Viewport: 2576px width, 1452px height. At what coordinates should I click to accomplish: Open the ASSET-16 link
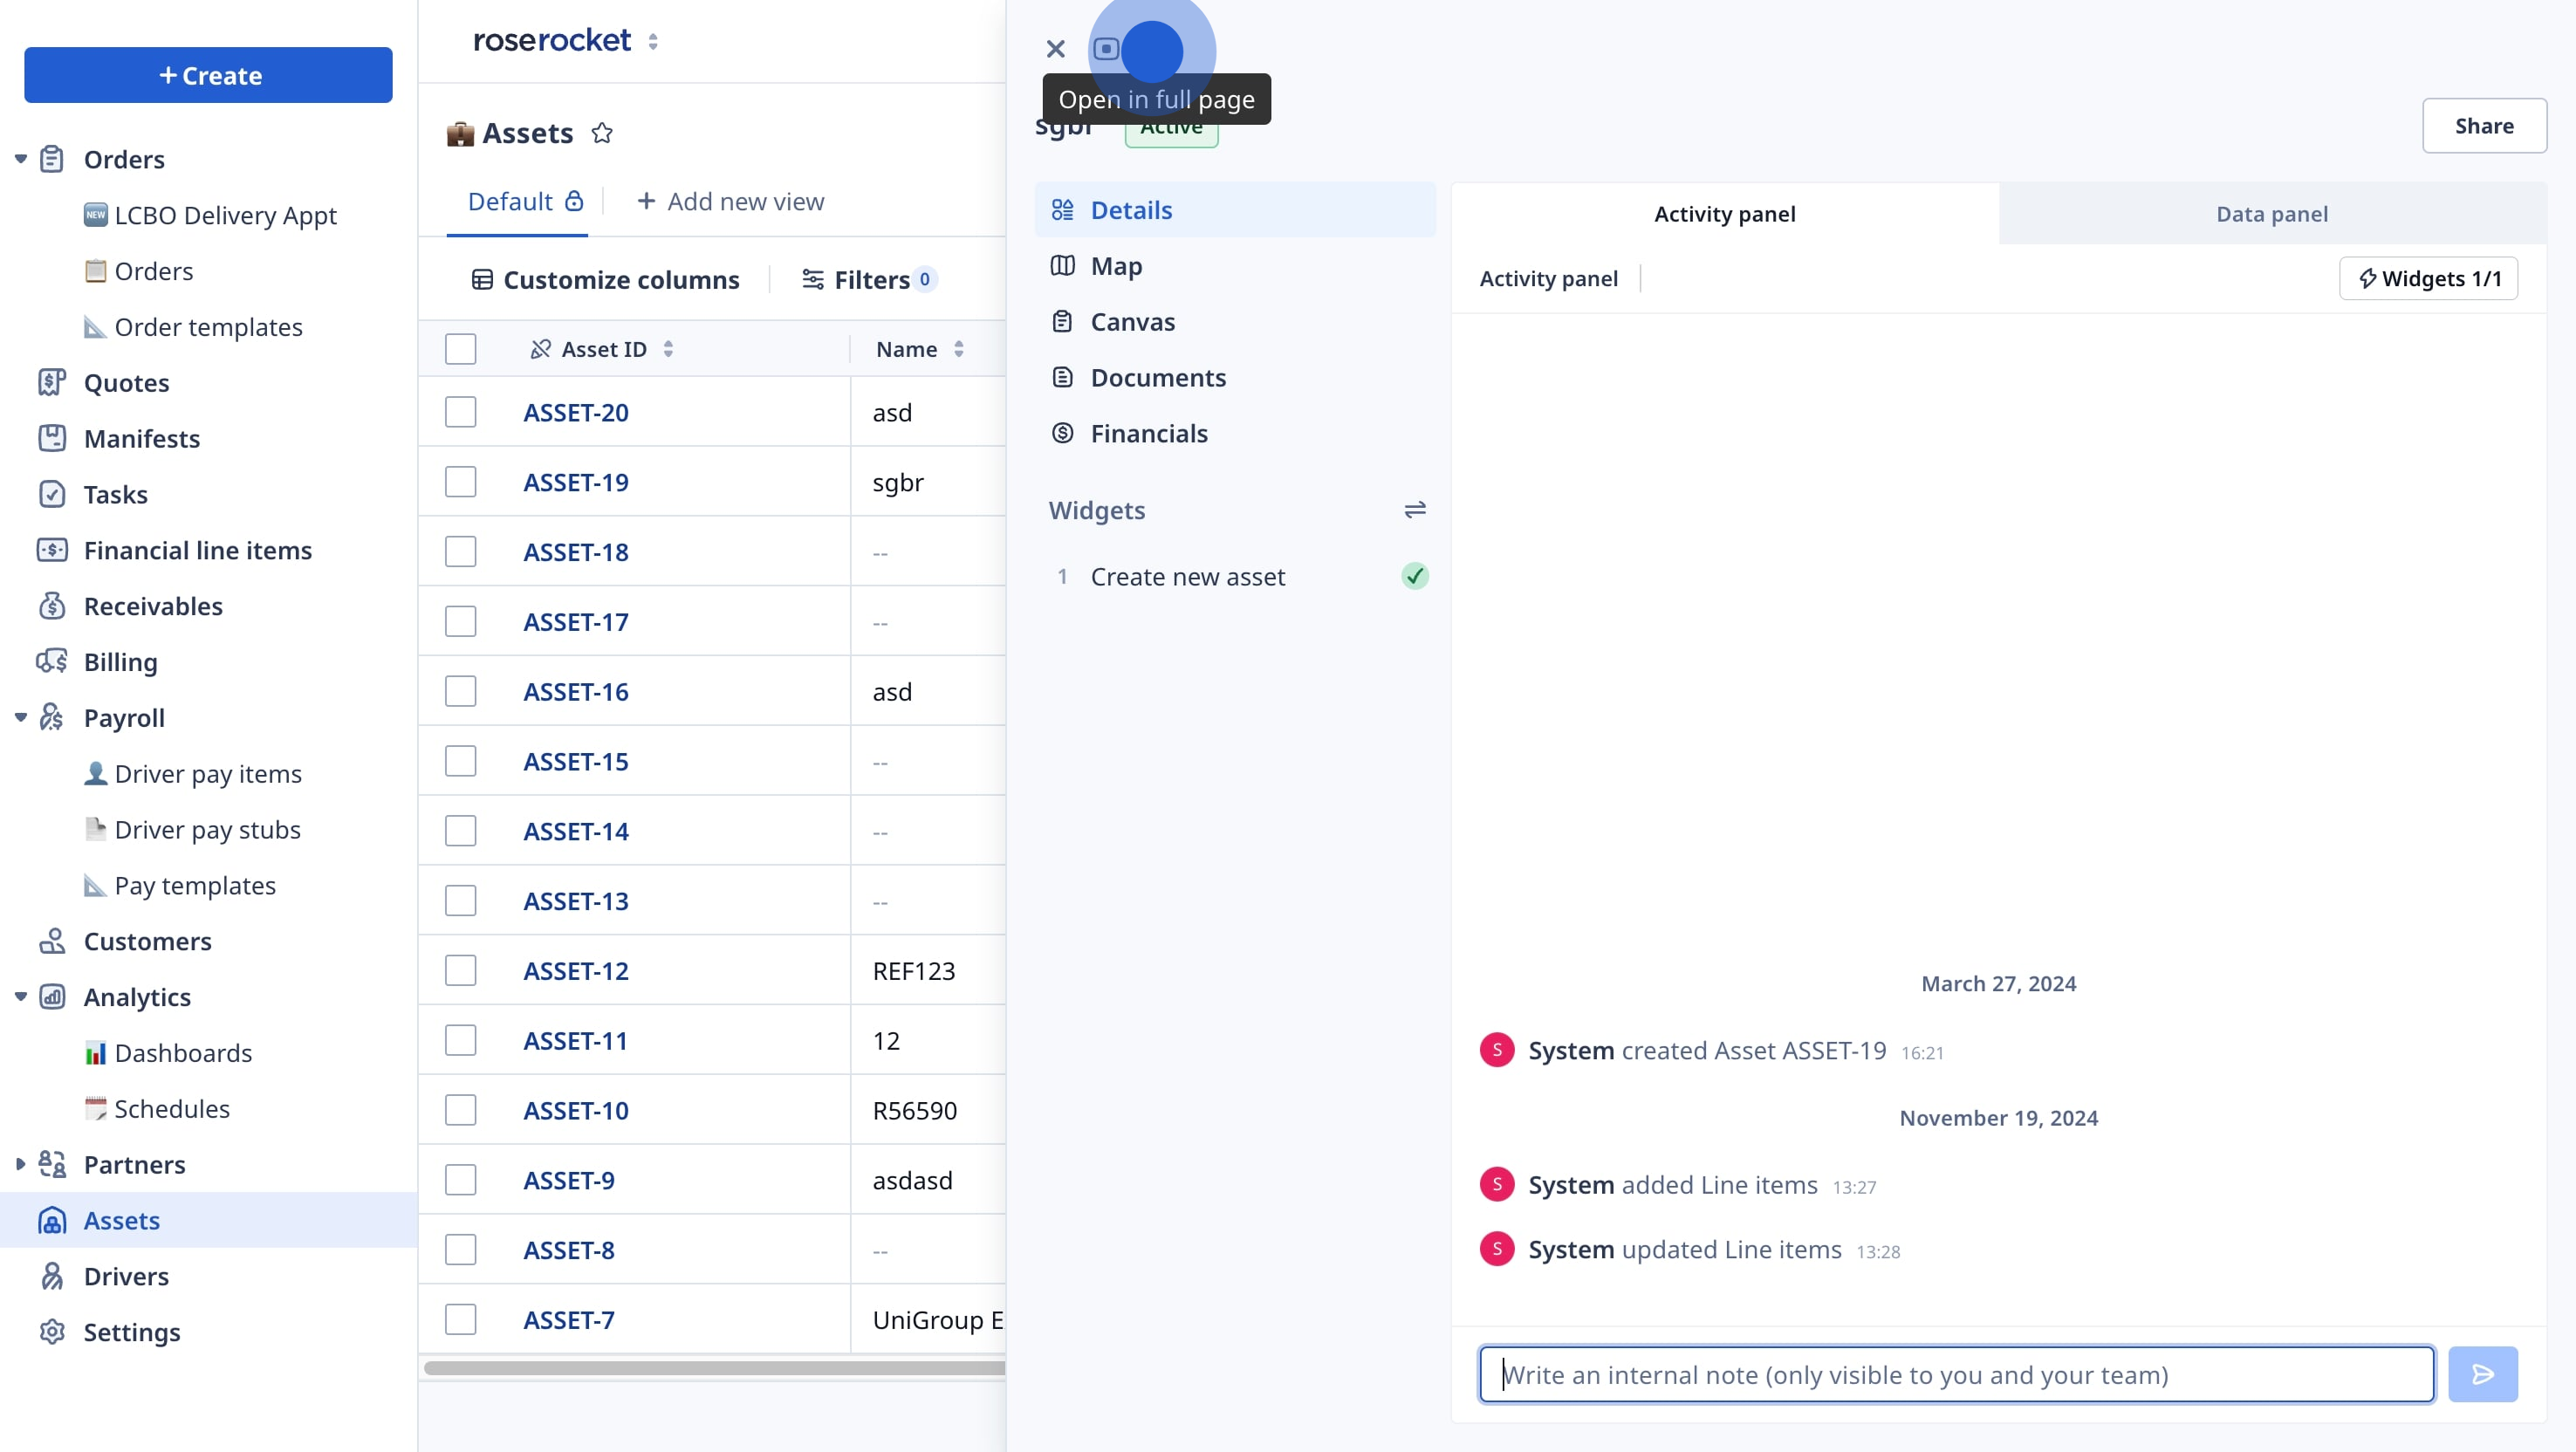[x=575, y=692]
